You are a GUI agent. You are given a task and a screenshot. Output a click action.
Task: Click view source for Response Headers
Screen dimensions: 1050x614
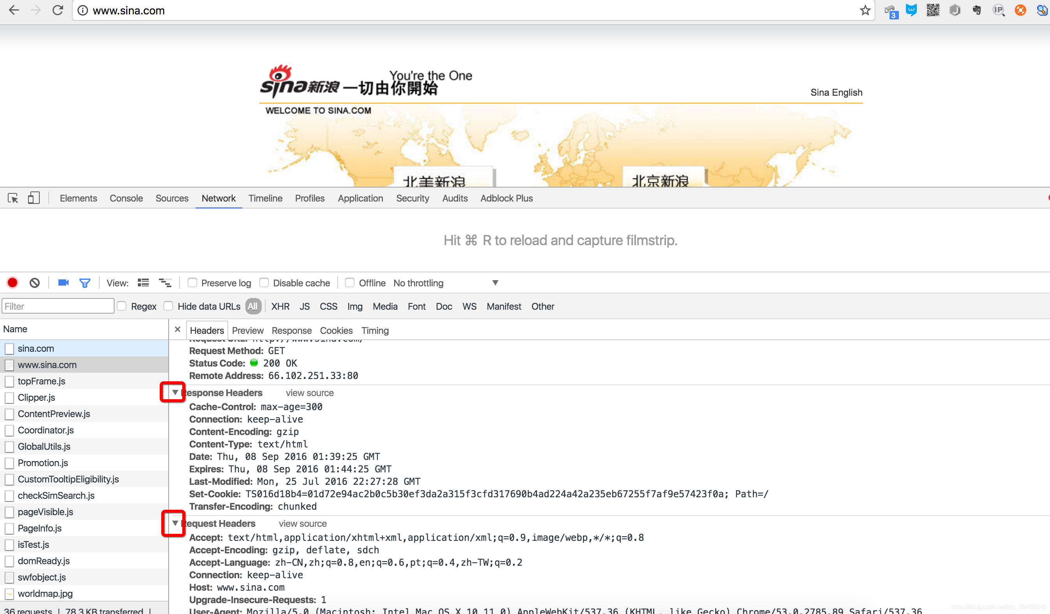coord(309,393)
